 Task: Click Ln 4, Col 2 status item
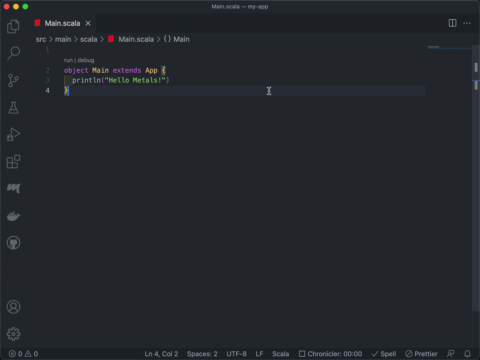point(161,354)
